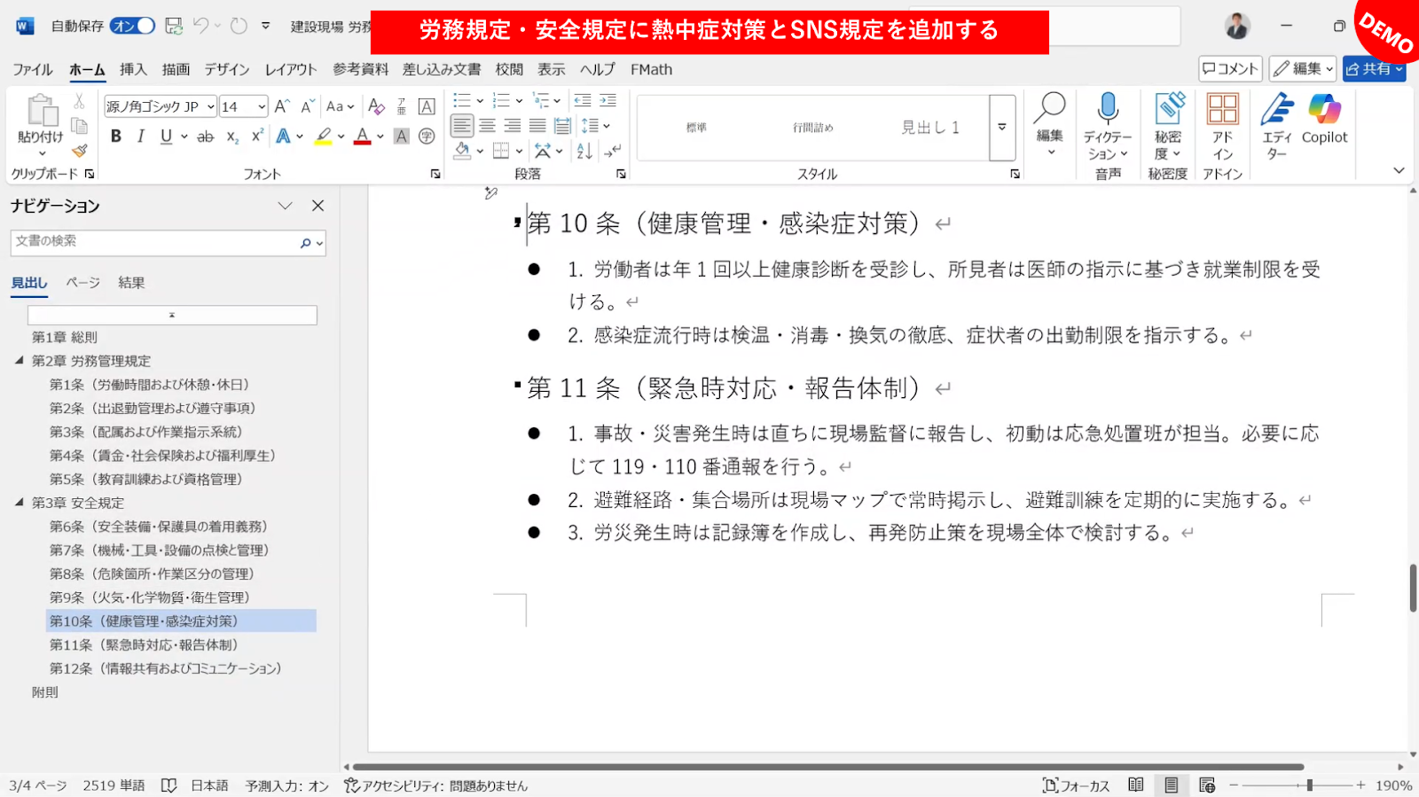Collapse the 第2章 労務管理規定 heading

point(20,361)
